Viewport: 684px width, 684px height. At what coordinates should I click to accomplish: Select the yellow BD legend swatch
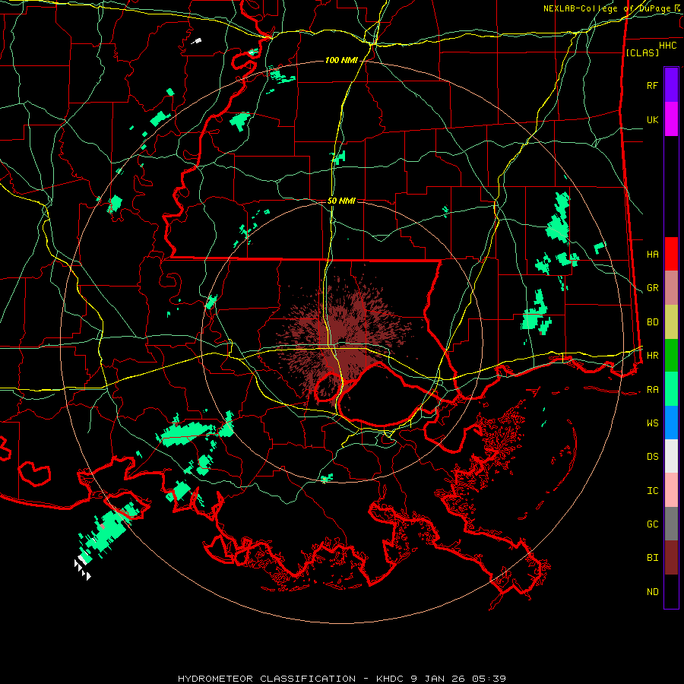(671, 321)
